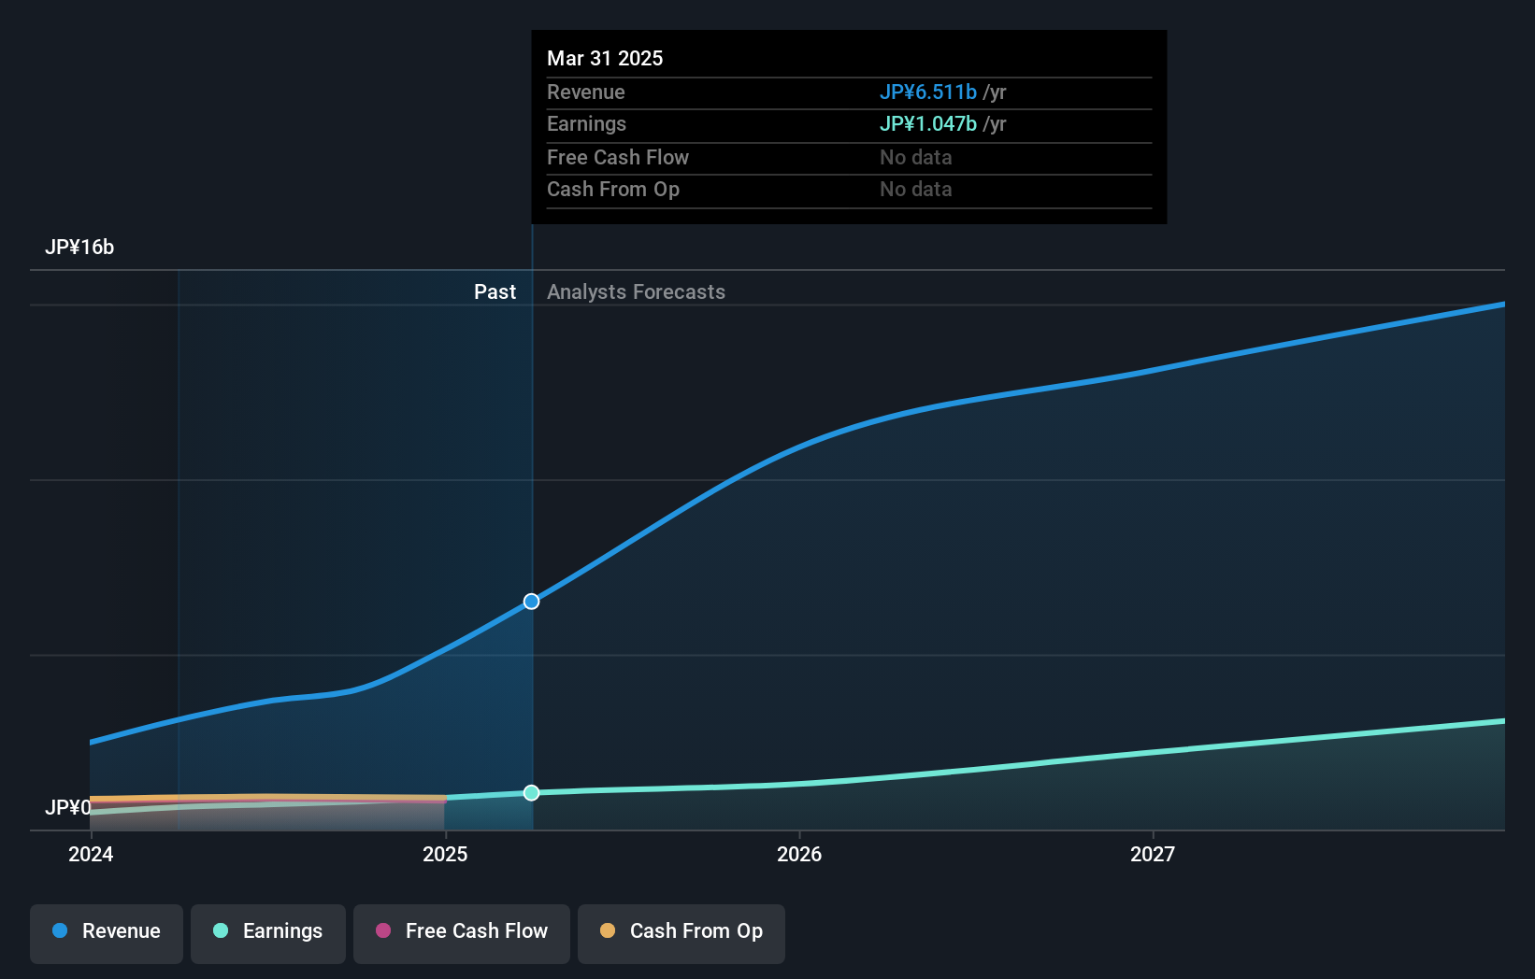
Task: Click the Analysts Forecasts label
Action: click(x=636, y=291)
